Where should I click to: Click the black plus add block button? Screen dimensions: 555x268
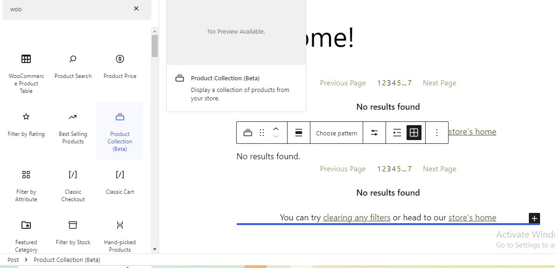pos(534,218)
